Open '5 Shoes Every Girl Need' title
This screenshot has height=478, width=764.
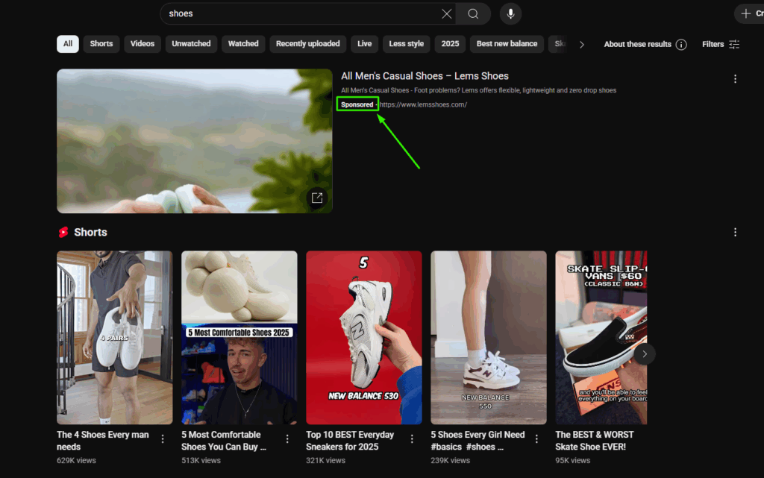[477, 441]
